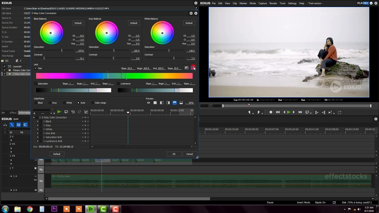The width and height of the screenshot is (379, 213).
Task: Open the Settings menu
Action: (292, 3)
